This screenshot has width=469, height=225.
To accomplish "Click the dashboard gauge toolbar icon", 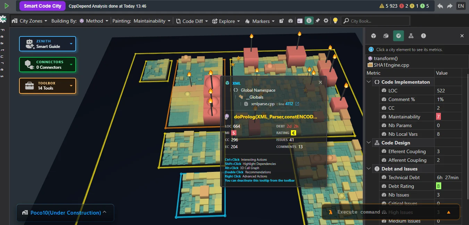I will [291, 21].
